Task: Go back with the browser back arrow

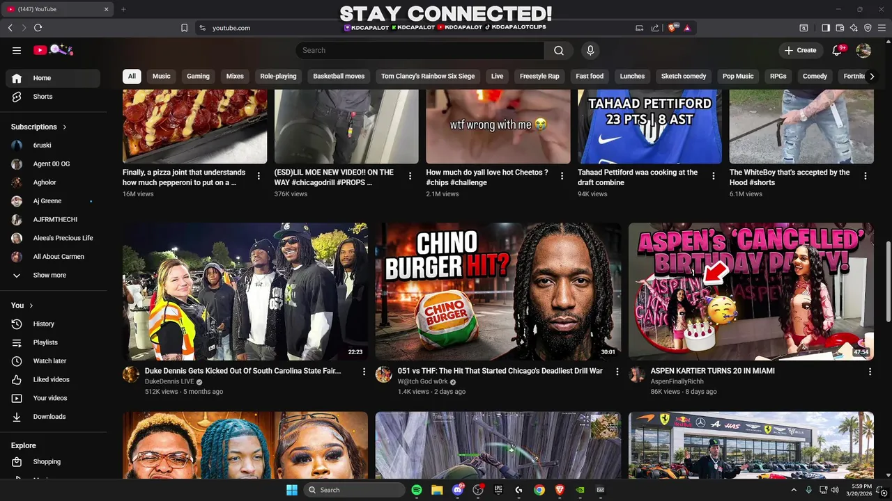Action: (x=10, y=28)
